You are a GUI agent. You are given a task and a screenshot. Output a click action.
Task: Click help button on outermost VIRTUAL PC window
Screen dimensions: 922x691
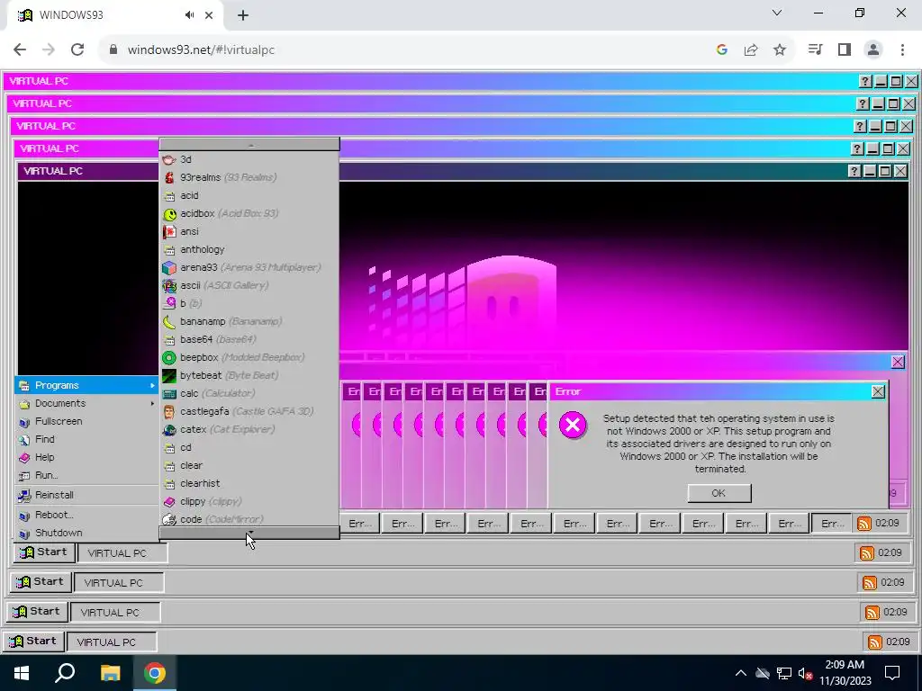(865, 81)
